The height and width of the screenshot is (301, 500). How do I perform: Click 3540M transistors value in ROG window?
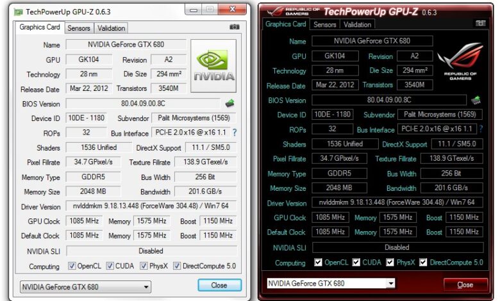(x=415, y=85)
